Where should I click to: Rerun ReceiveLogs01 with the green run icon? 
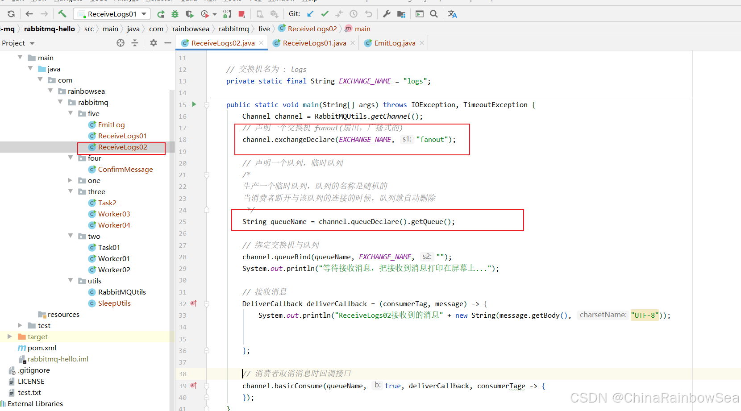pyautogui.click(x=161, y=14)
